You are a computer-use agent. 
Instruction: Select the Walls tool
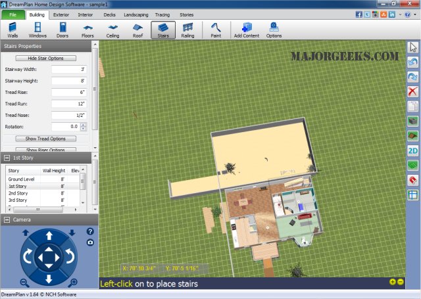click(12, 30)
